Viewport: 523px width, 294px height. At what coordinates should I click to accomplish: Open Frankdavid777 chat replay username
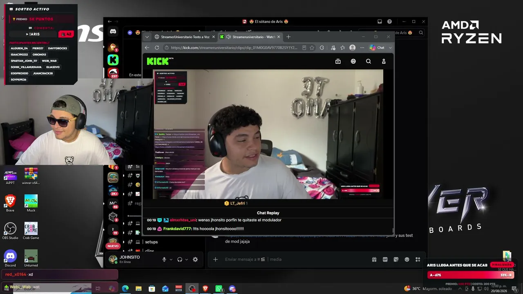click(x=177, y=229)
